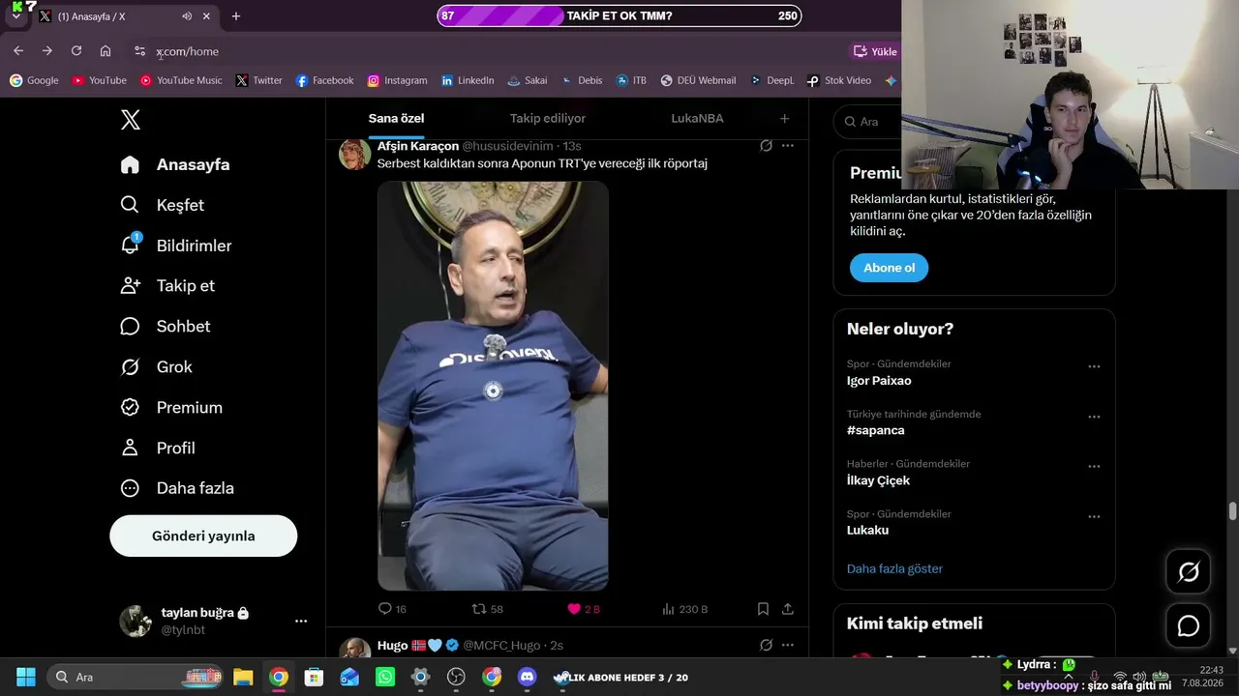This screenshot has height=696, width=1239.
Task: Open more options on Hugo's post
Action: click(x=788, y=645)
